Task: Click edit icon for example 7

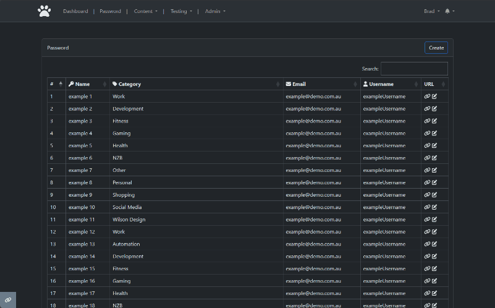Action: point(434,170)
